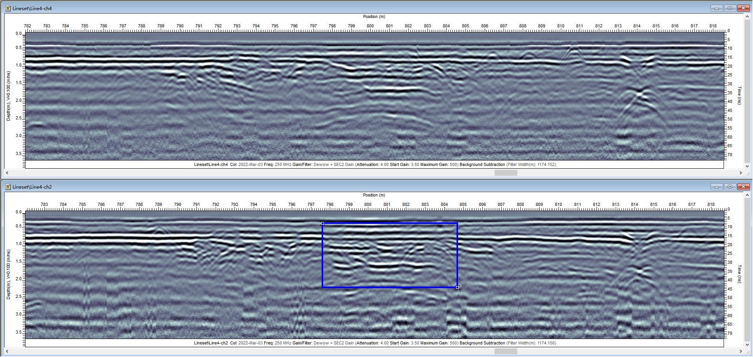753x357 pixels.
Task: Click the 'Lineset\Line4-ch4' title bar text
Action: tap(32, 8)
